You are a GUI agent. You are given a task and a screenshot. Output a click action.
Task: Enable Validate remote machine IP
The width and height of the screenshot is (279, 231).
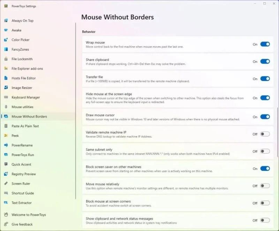tap(265, 134)
